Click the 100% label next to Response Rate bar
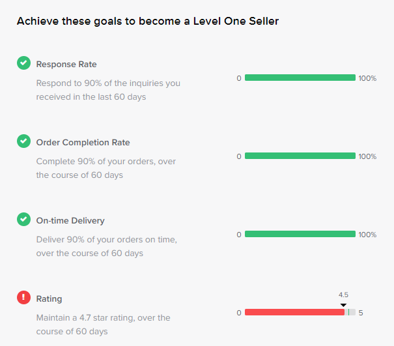 tap(367, 78)
